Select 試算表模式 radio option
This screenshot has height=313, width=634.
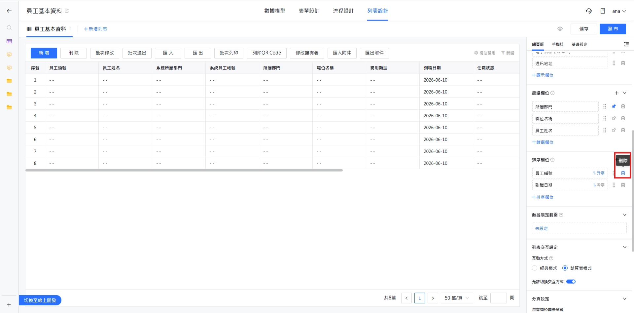click(x=565, y=268)
